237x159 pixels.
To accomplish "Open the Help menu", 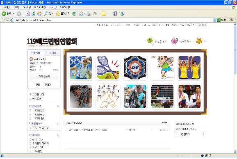I will [65, 7].
